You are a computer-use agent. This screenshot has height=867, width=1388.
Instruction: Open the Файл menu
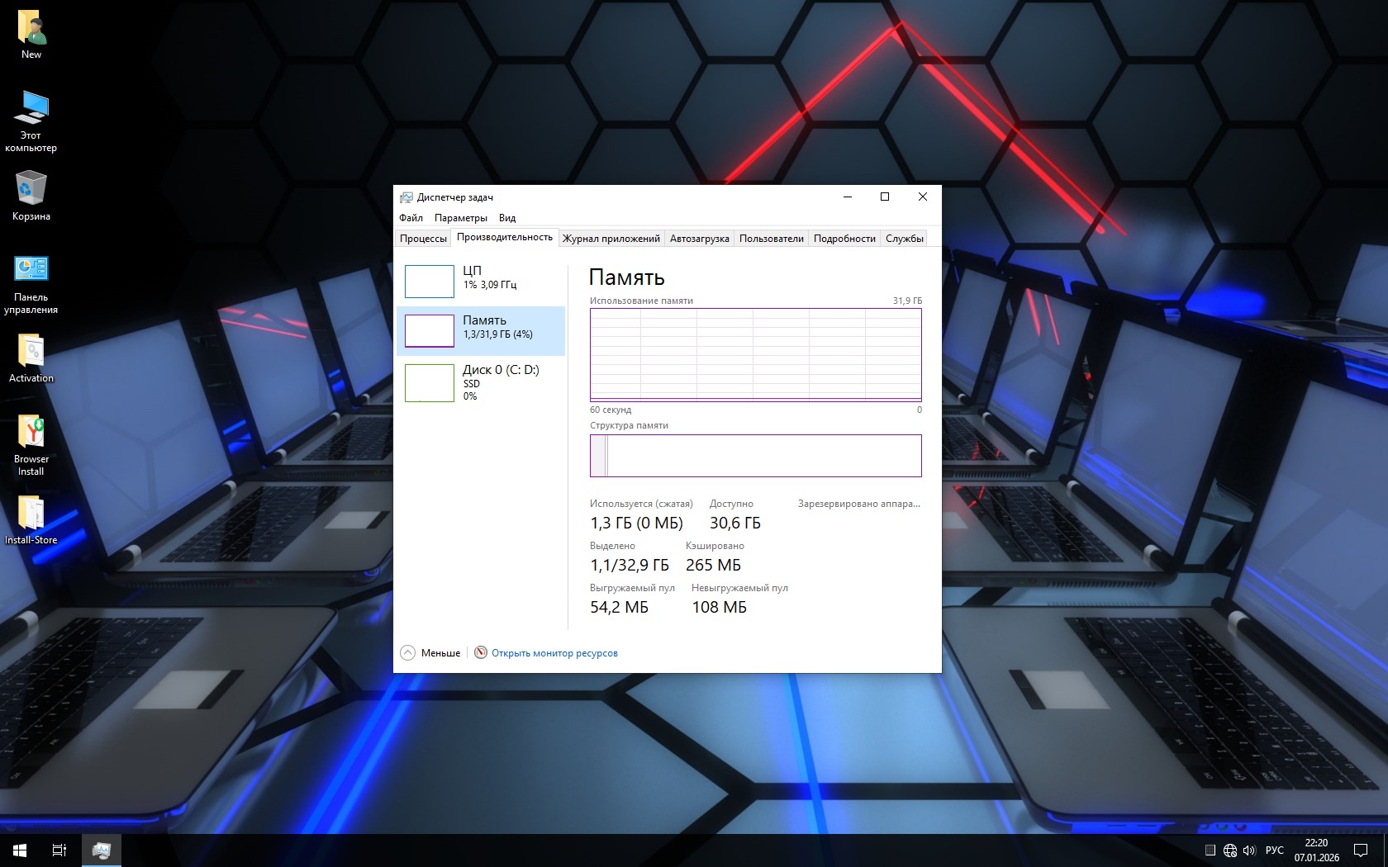point(411,218)
